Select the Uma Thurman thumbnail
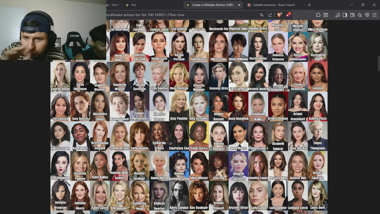The height and width of the screenshot is (214, 380). click(179, 76)
